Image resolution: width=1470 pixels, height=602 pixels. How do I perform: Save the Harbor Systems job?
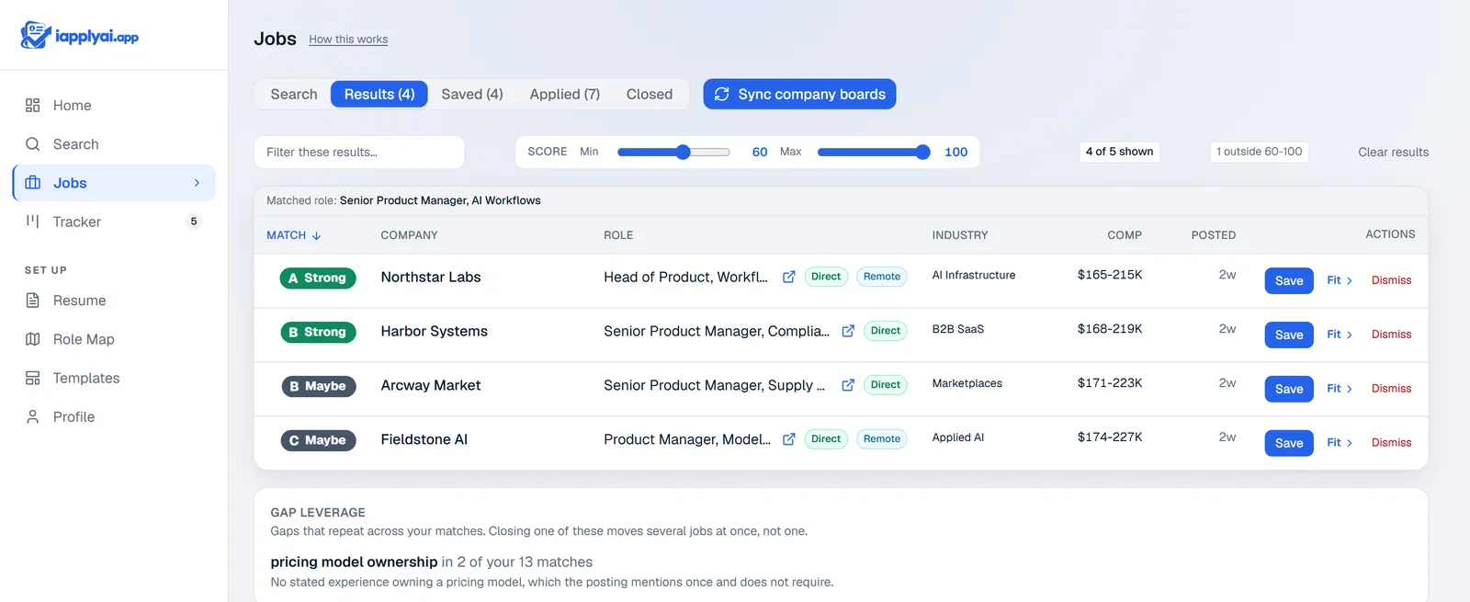click(x=1289, y=335)
